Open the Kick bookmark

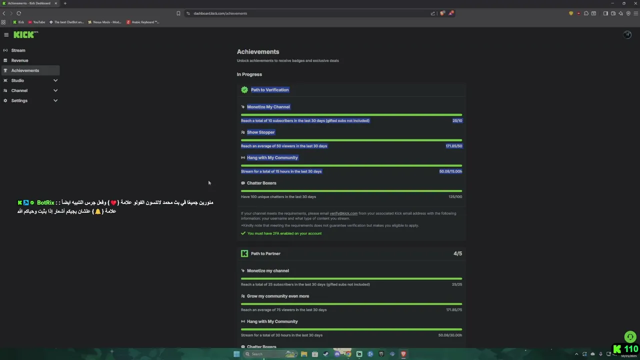click(x=18, y=22)
